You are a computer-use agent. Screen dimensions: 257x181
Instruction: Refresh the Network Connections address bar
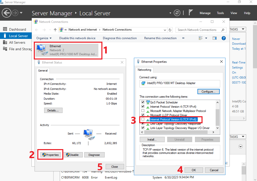click(x=170, y=30)
